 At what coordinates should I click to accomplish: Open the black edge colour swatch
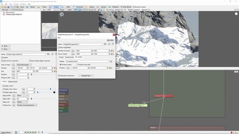coord(54,92)
